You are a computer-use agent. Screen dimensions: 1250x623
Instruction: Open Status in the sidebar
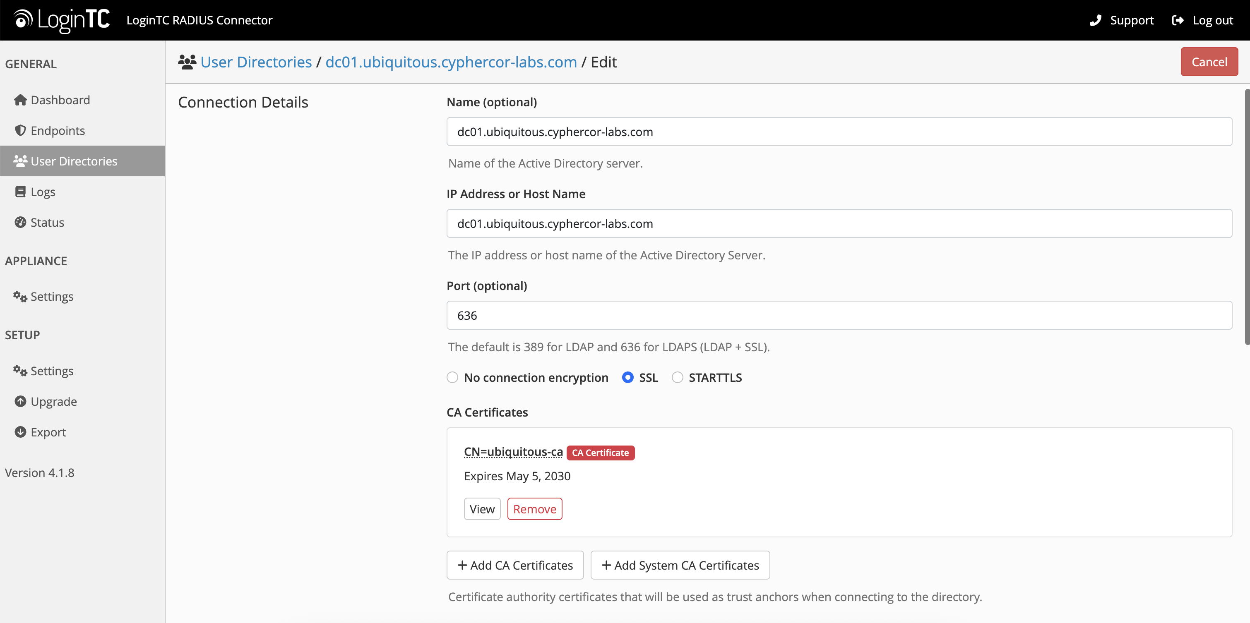(x=82, y=222)
